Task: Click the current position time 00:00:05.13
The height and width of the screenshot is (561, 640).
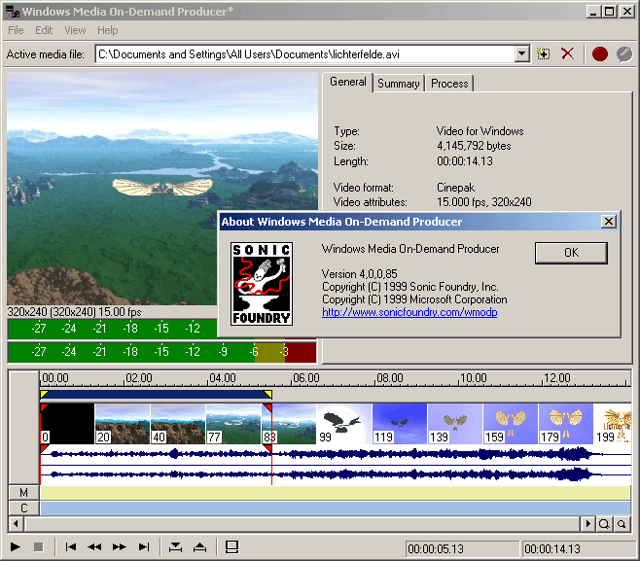Action: point(436,549)
